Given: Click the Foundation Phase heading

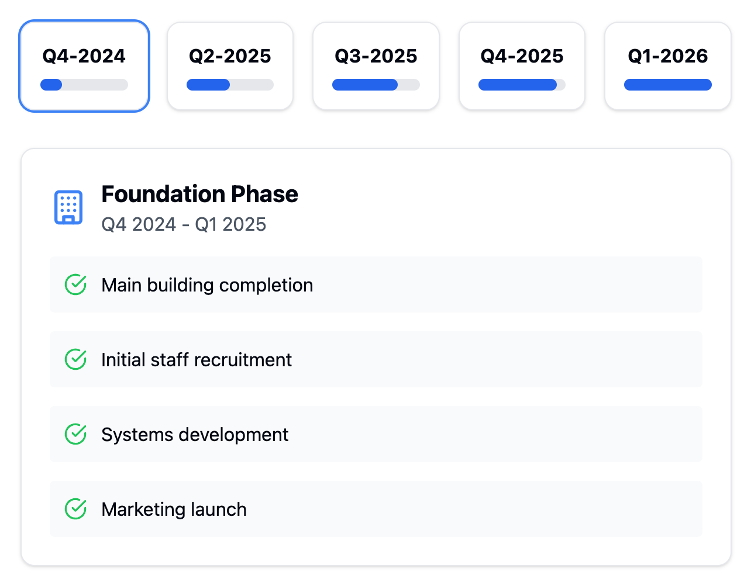Looking at the screenshot, I should tap(200, 194).
